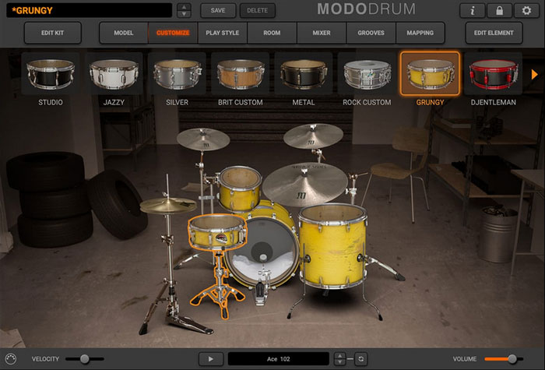Screen dimensions: 545x370
Task: Pick the Metal snare drum
Action: click(304, 79)
